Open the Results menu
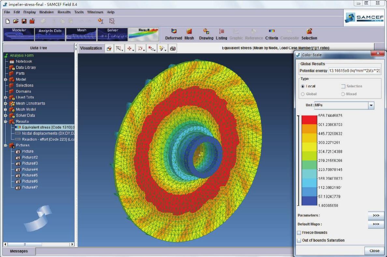Screen dimensions: 387x257 pyautogui.click(x=64, y=12)
